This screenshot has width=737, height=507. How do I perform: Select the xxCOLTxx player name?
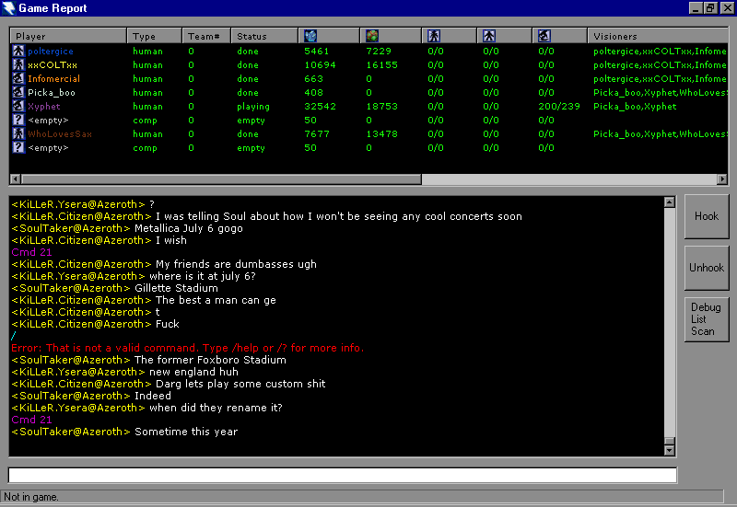(53, 64)
